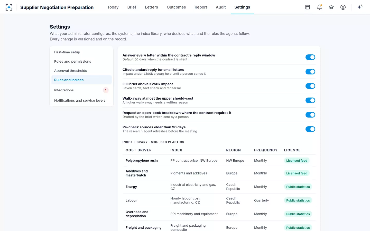The image size is (370, 231).
Task: Open Notifications and service levels
Action: click(82, 100)
